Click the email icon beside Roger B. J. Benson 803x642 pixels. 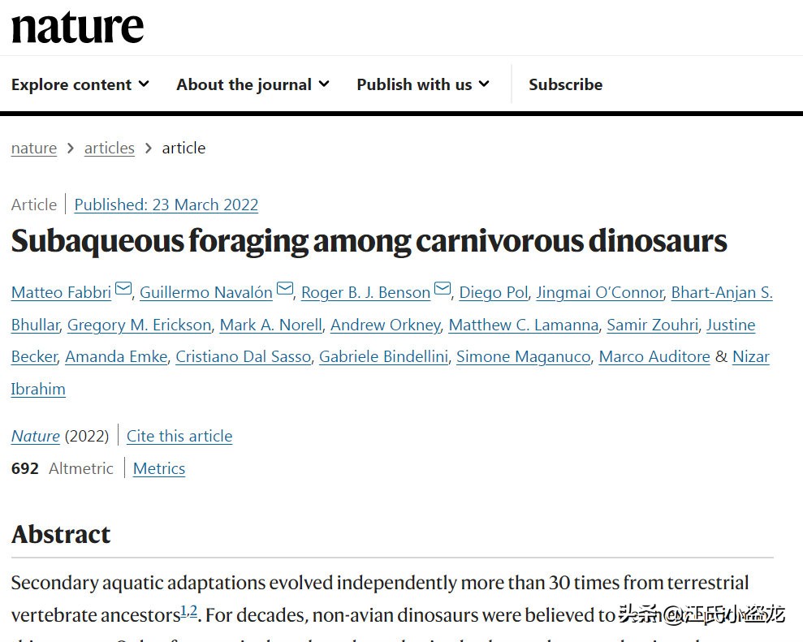[443, 289]
